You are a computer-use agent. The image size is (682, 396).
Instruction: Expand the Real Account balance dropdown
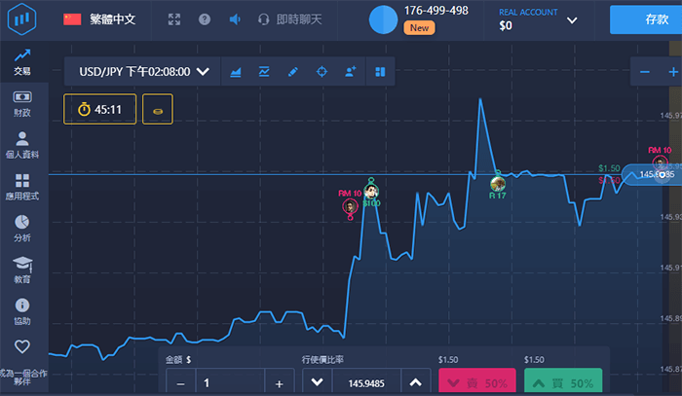click(571, 19)
